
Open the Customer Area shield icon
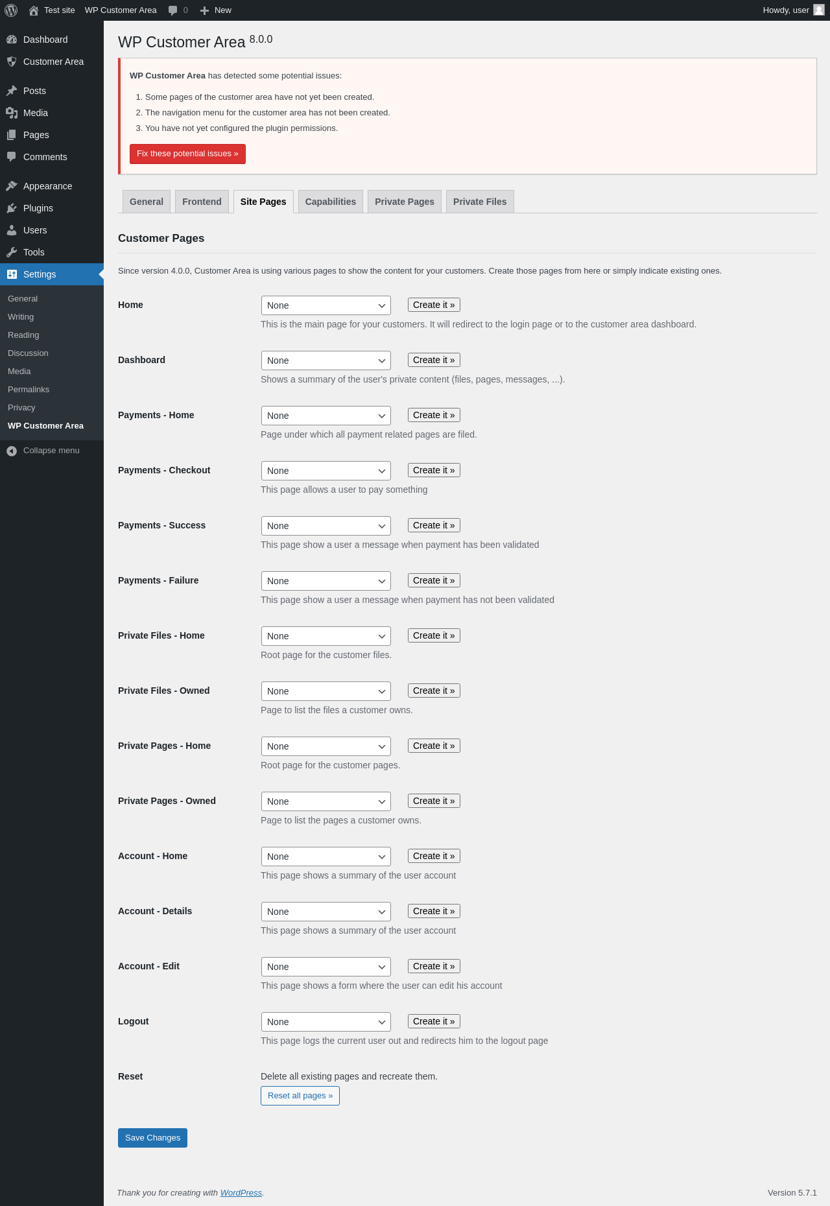point(12,62)
